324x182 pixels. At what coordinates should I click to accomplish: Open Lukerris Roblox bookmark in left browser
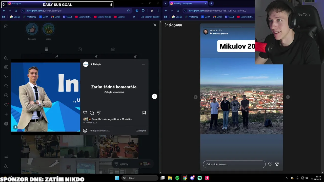103,17
